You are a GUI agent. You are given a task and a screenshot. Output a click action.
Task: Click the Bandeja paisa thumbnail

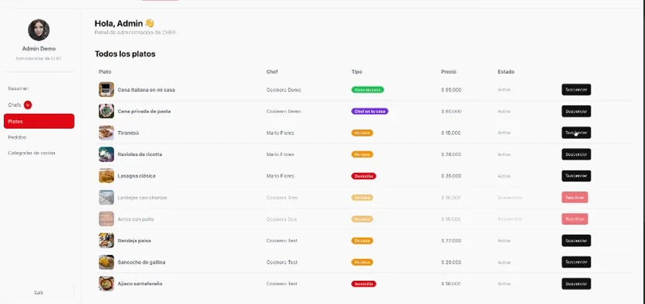[106, 240]
